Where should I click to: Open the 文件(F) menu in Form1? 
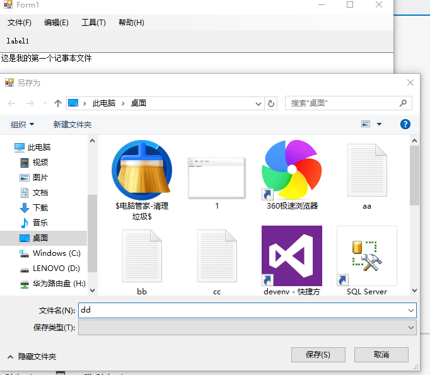click(19, 23)
